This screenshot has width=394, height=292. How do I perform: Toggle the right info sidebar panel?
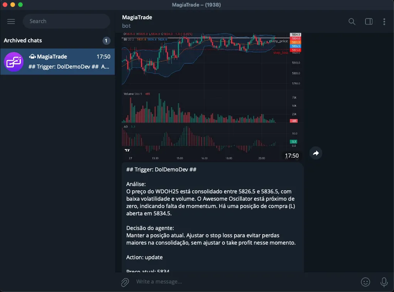coord(369,22)
